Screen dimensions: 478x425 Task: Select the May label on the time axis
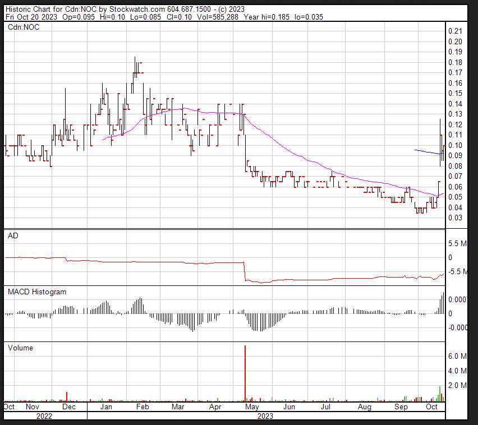point(252,406)
